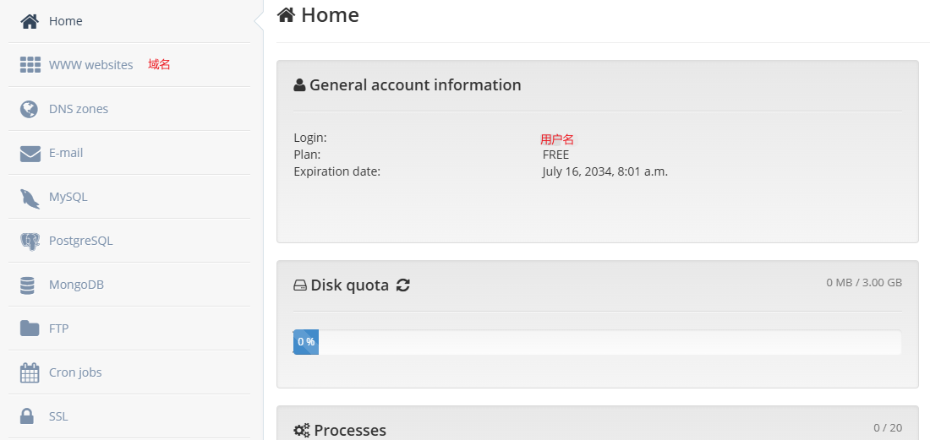Screen dimensions: 930x440
Task: Open the Cron jobs page
Action: [75, 372]
